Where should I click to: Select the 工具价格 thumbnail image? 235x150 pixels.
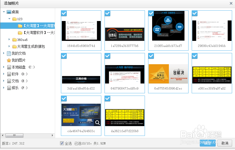pos(81,80)
